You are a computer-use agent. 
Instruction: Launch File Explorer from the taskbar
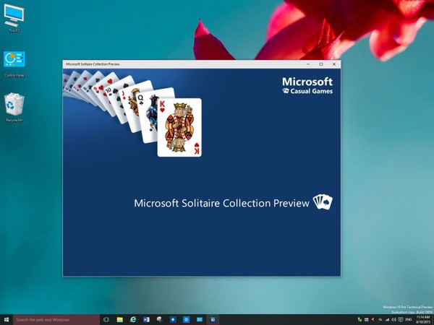119,320
